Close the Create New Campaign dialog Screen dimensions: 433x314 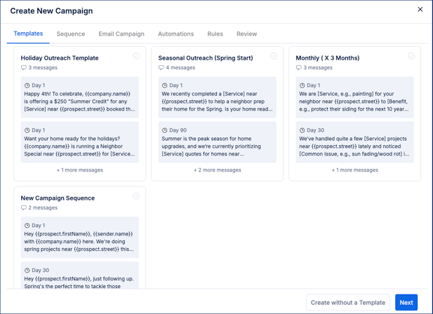click(420, 10)
